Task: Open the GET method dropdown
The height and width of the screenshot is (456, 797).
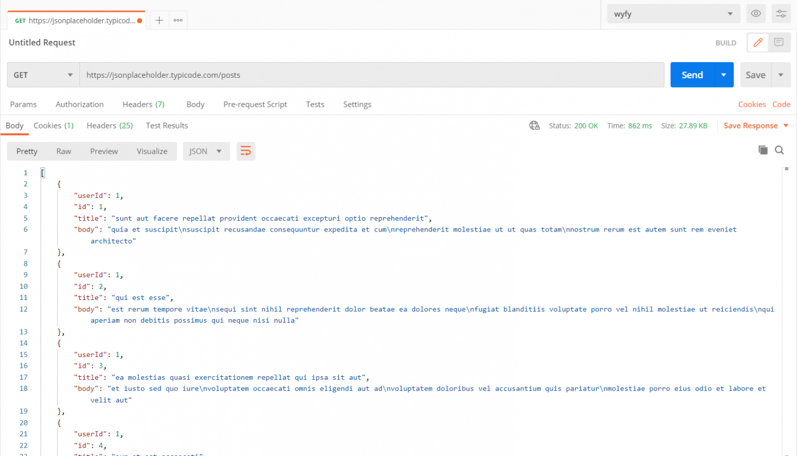Action: [43, 75]
